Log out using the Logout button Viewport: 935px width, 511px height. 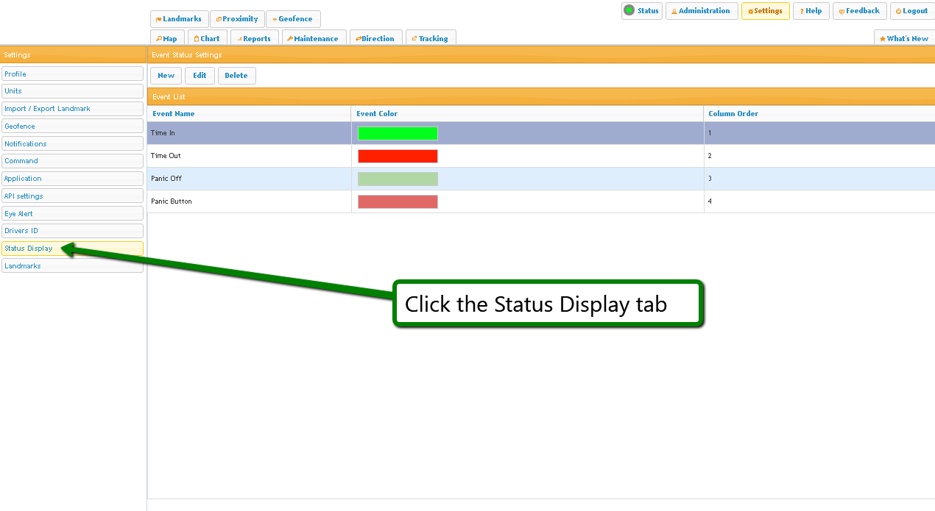coord(911,11)
